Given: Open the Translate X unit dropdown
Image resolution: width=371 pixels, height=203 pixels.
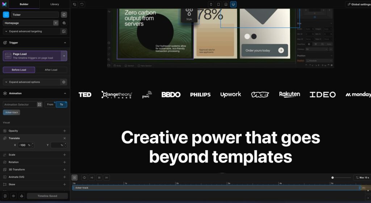Looking at the screenshot, I should click(x=29, y=145).
